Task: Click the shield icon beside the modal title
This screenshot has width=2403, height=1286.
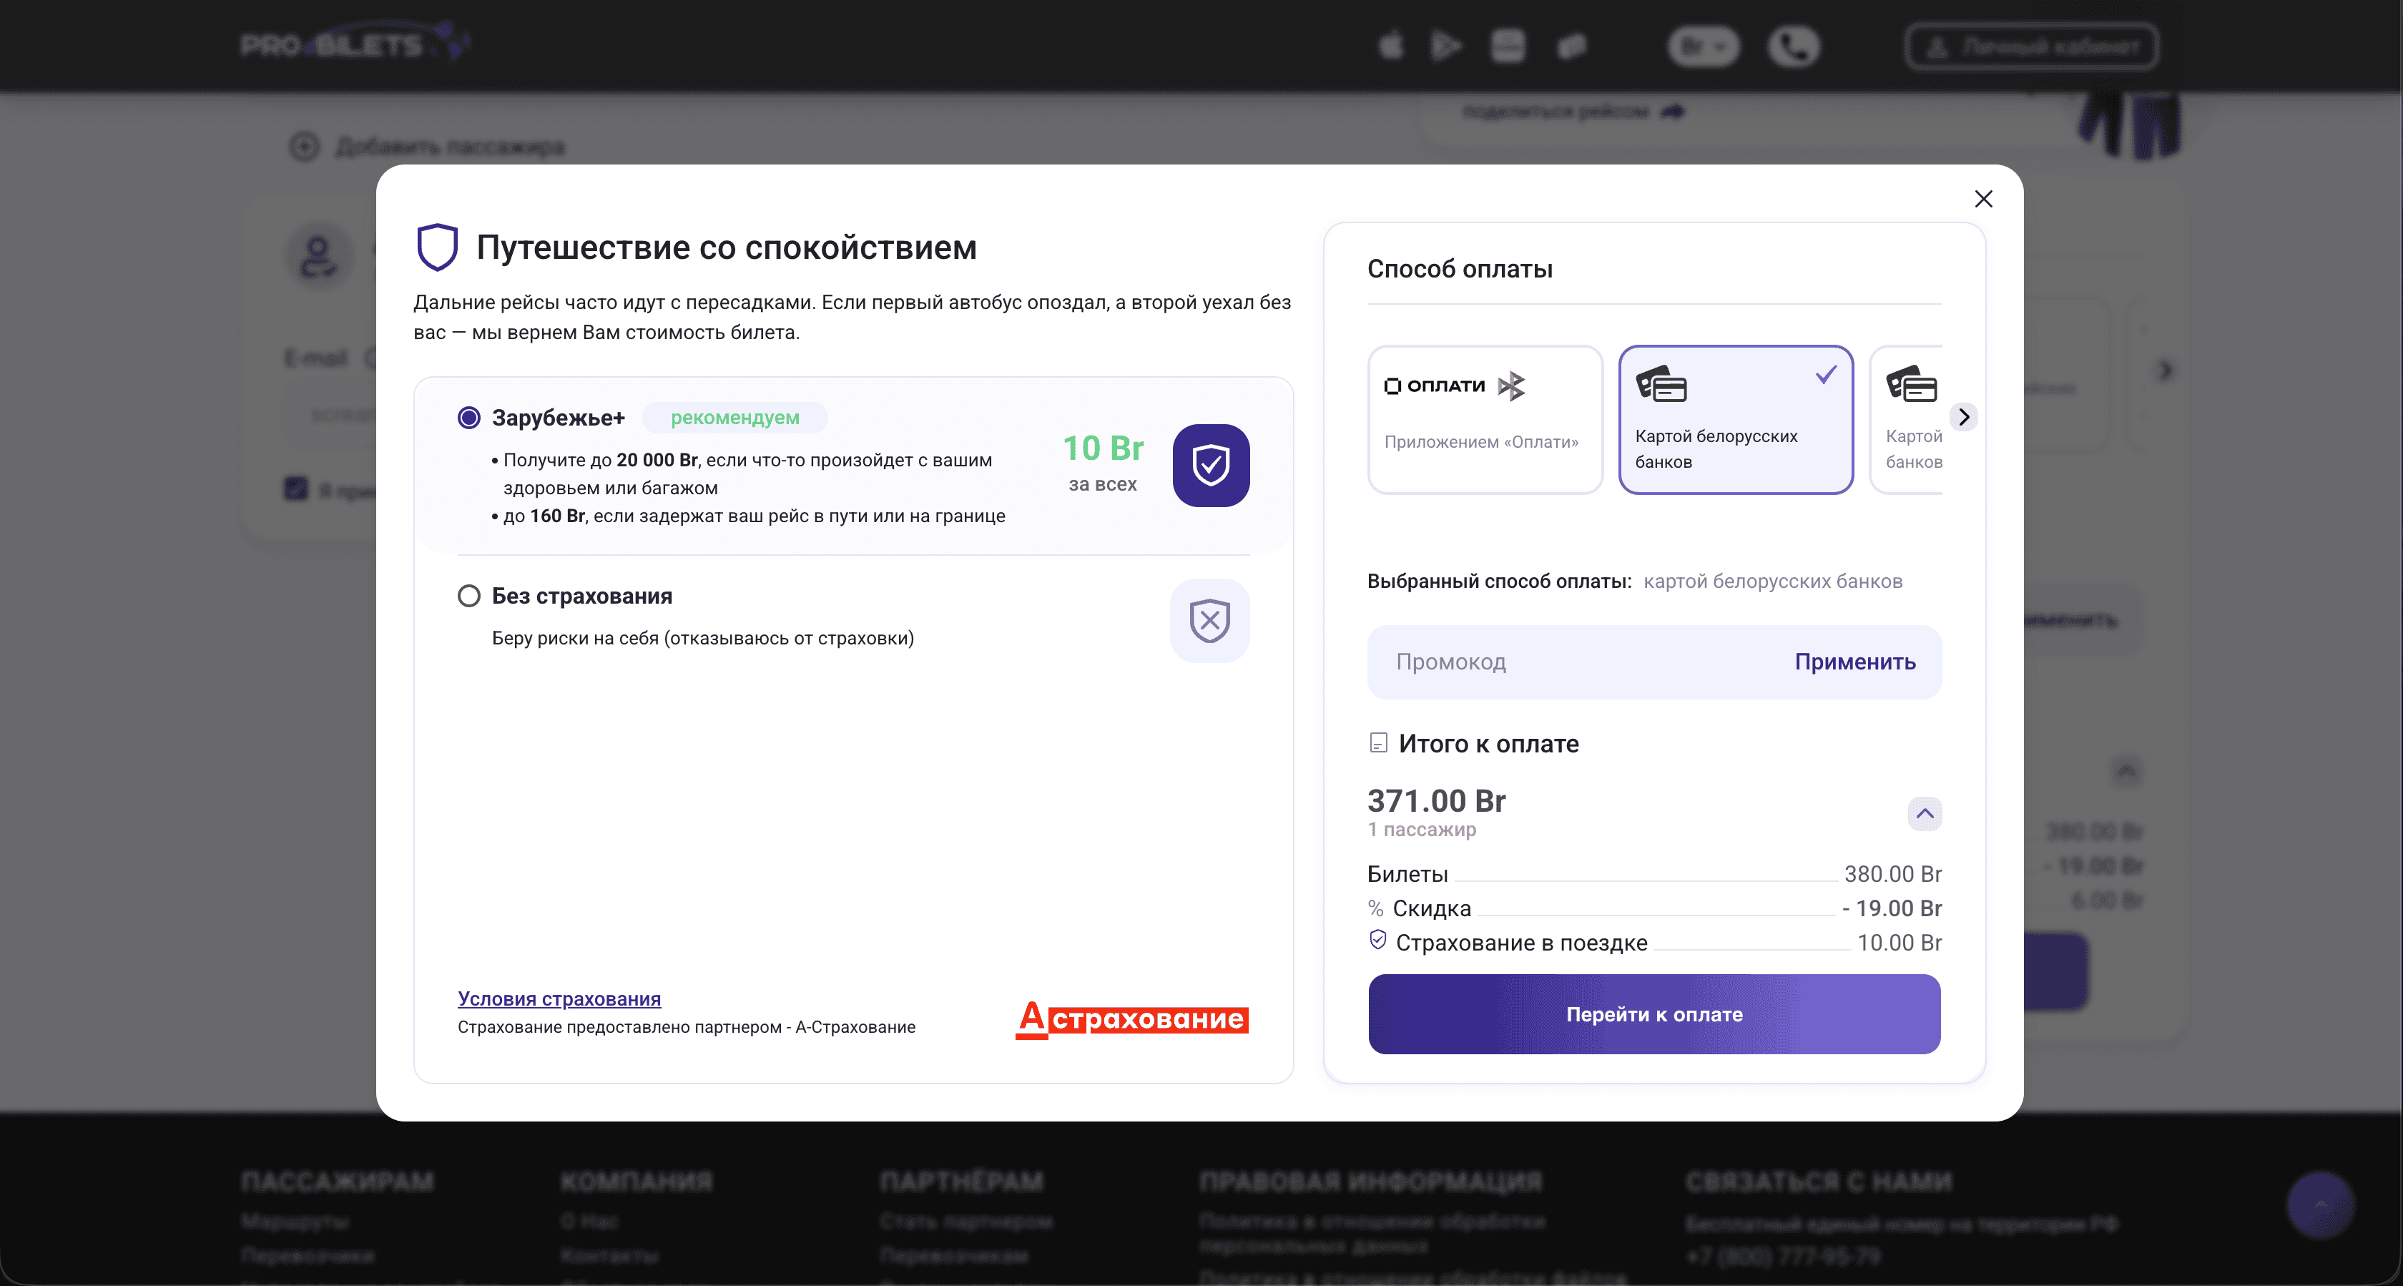Action: point(436,247)
